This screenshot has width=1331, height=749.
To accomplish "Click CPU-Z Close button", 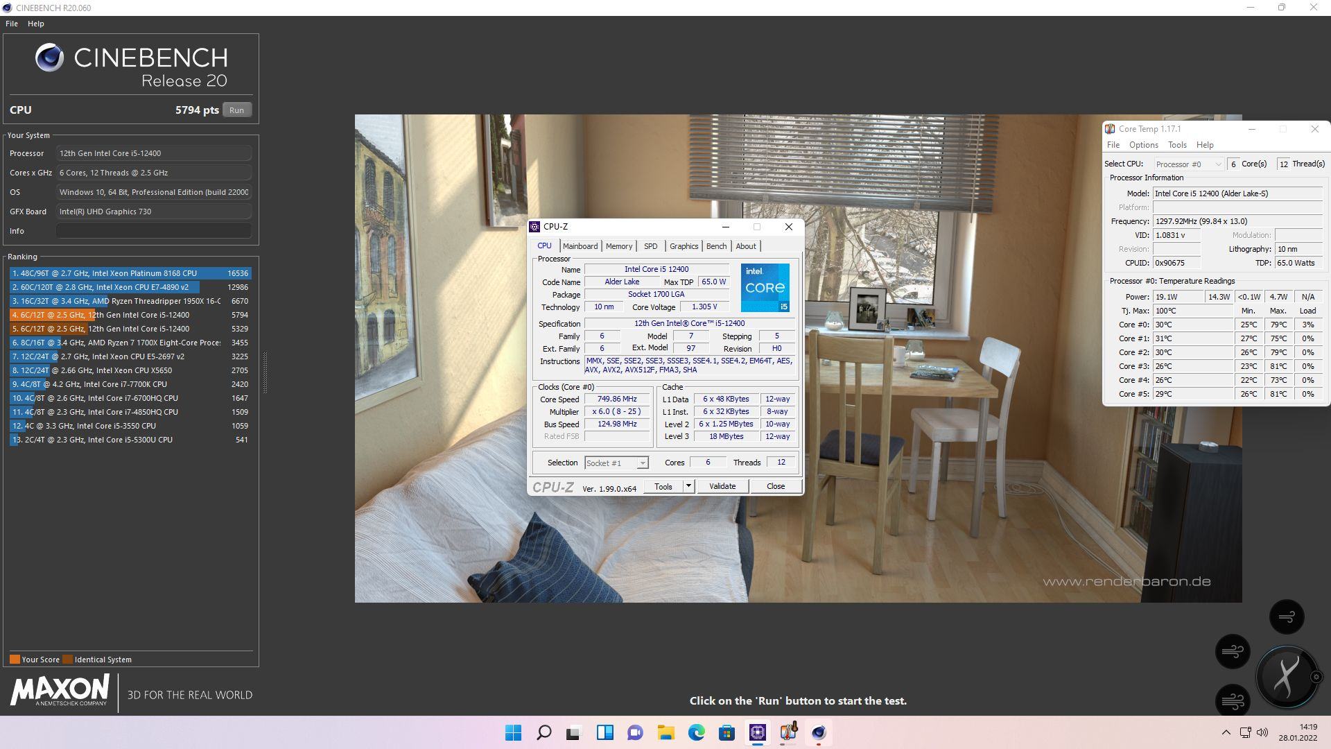I will (x=776, y=486).
